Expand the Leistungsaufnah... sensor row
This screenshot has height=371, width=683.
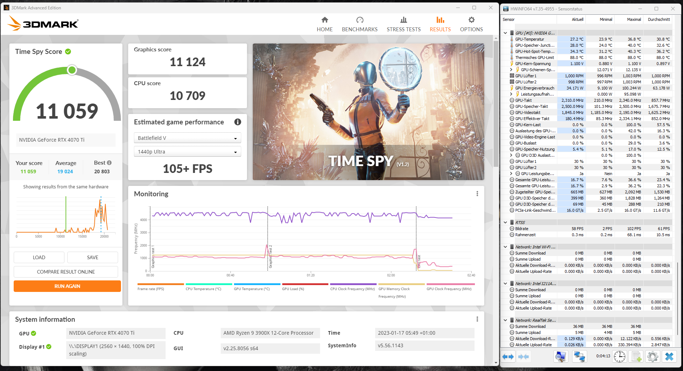click(x=511, y=94)
